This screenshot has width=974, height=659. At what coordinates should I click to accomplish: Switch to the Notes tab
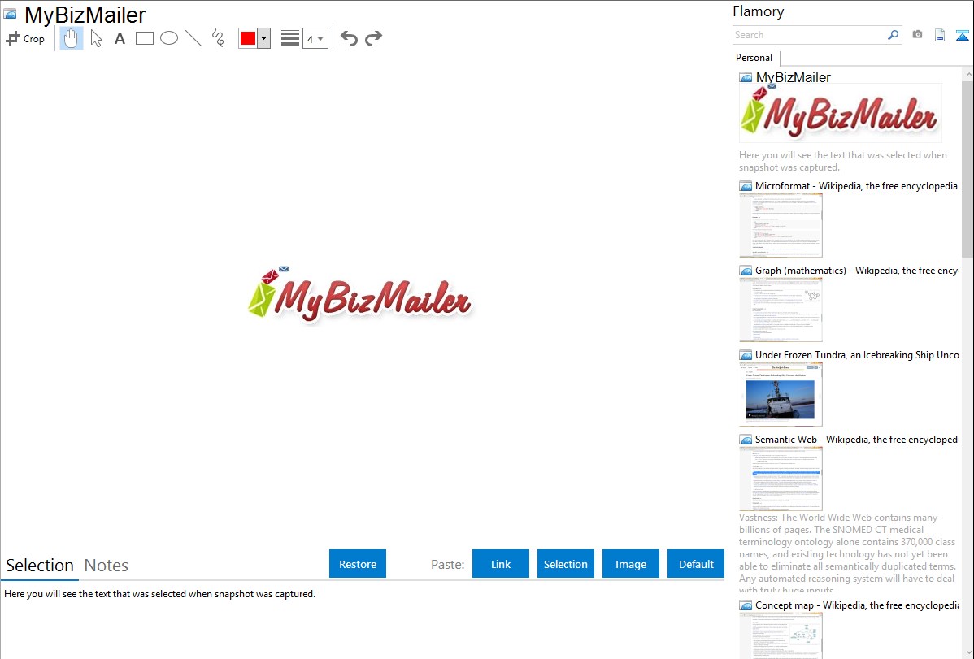point(107,566)
